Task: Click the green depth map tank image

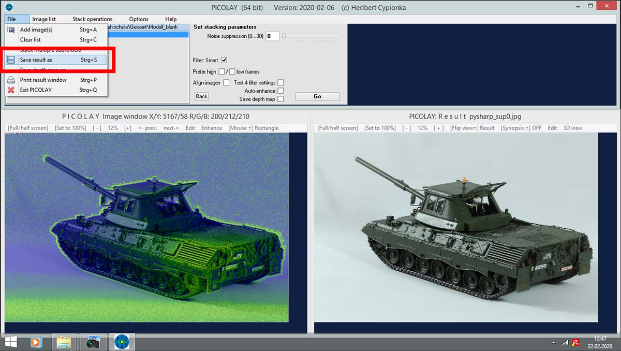Action: (146, 227)
